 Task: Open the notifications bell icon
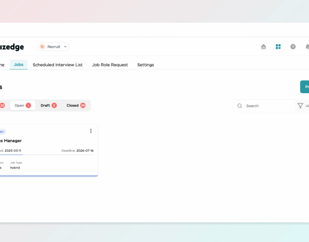307,46
